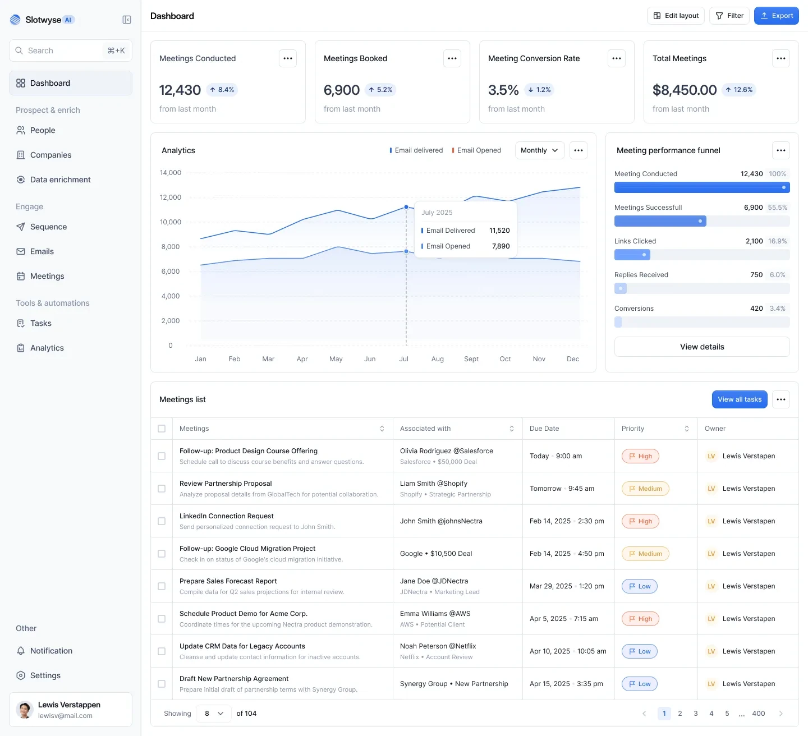Check the Review Partnership Proposal row
Screen dimensions: 808x736
tap(162, 489)
